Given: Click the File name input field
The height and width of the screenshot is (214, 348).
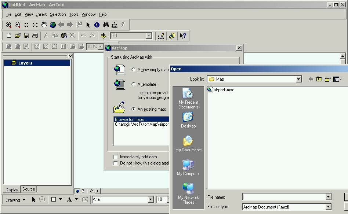Looking at the screenshot, I should 284,197.
